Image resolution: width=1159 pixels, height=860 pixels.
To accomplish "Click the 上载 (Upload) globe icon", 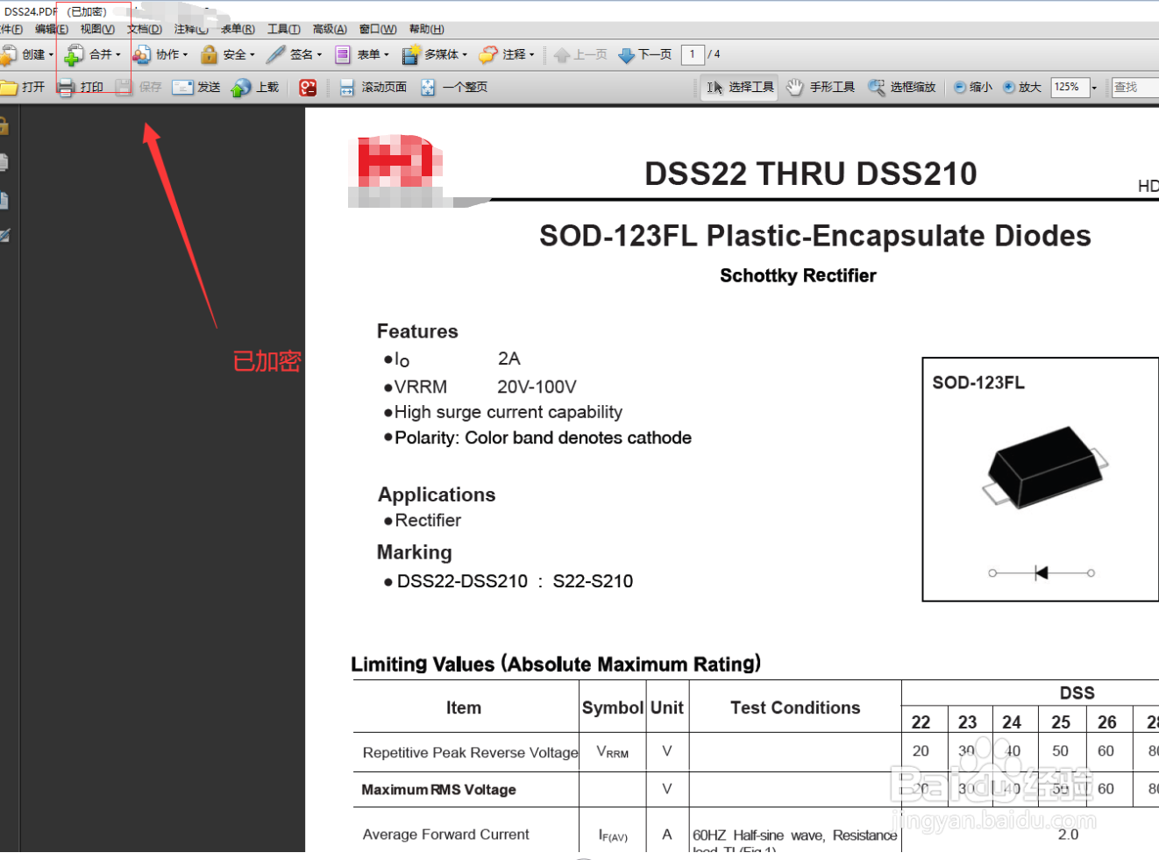I will [241, 88].
